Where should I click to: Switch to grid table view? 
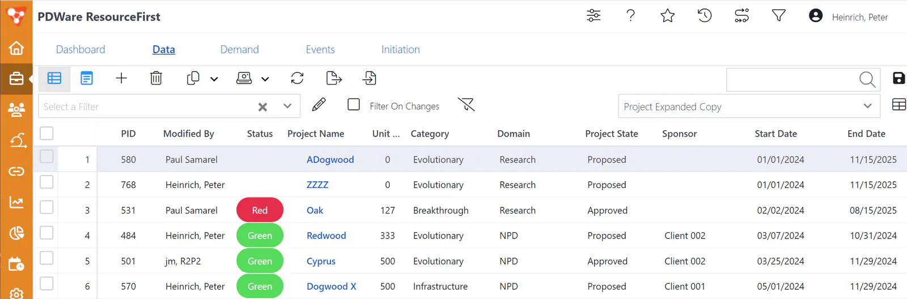[x=54, y=78]
